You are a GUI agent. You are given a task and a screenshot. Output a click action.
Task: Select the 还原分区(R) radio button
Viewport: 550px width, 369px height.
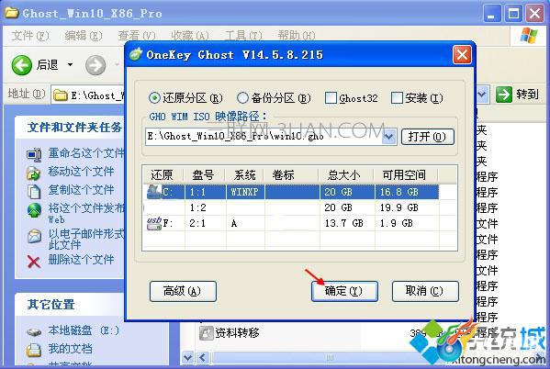(x=154, y=98)
